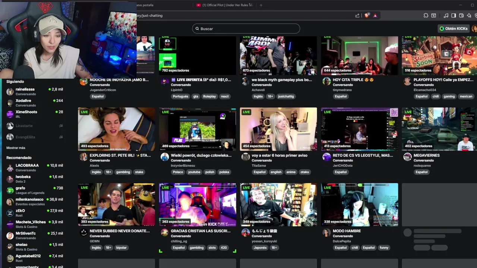Open Elcamacho024 channel name link
Screen dimensions: 477x268
click(425, 90)
